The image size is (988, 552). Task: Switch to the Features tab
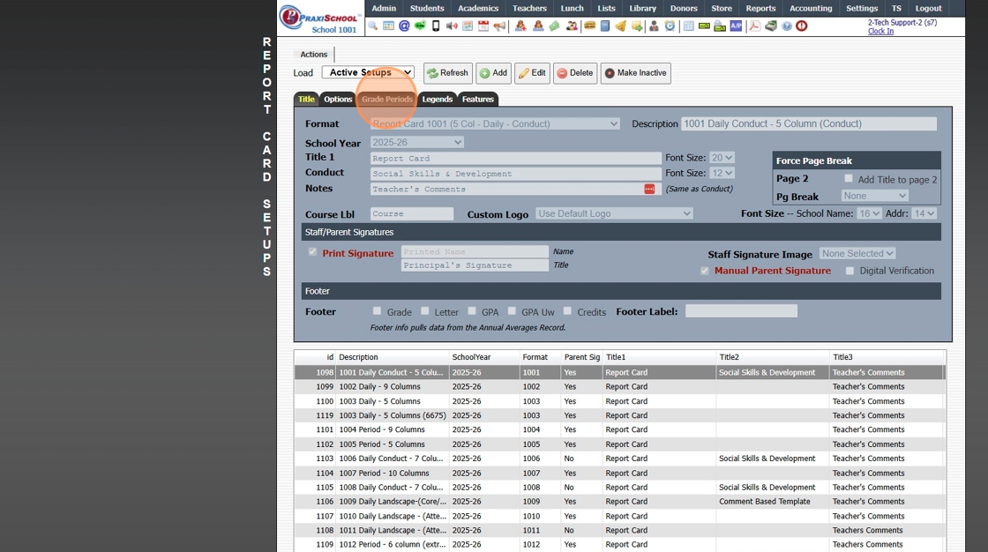coord(477,99)
